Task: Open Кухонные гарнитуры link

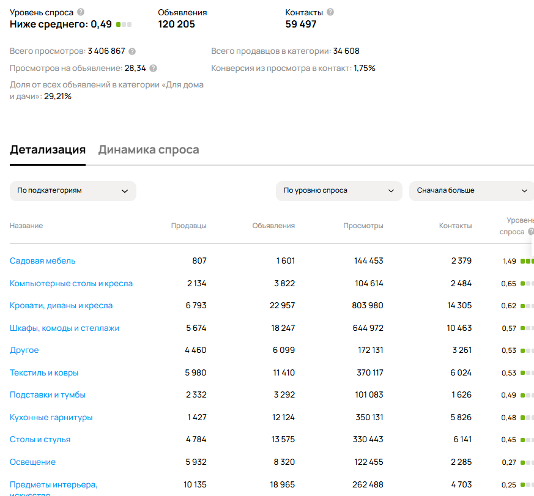Action: (51, 417)
